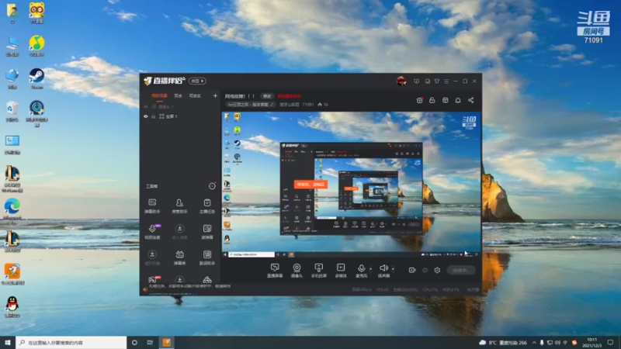Viewport: 621px width, 349px height.
Task: Select the 全屏 1 source row
Action: tap(180, 116)
